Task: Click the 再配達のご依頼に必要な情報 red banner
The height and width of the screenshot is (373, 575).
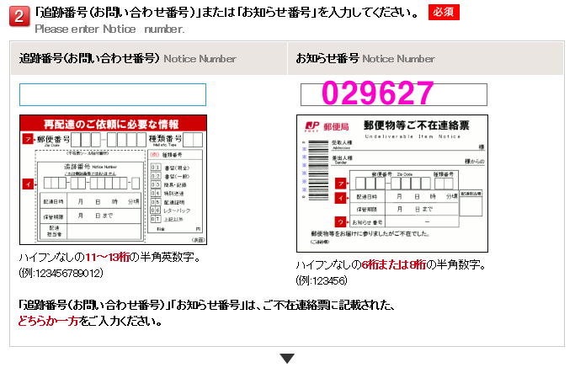Action: coord(113,124)
